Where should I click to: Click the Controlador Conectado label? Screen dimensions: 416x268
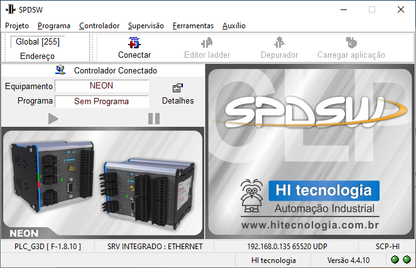116,70
